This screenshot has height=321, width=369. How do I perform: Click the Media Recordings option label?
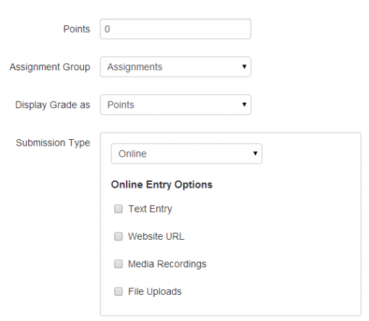click(167, 264)
